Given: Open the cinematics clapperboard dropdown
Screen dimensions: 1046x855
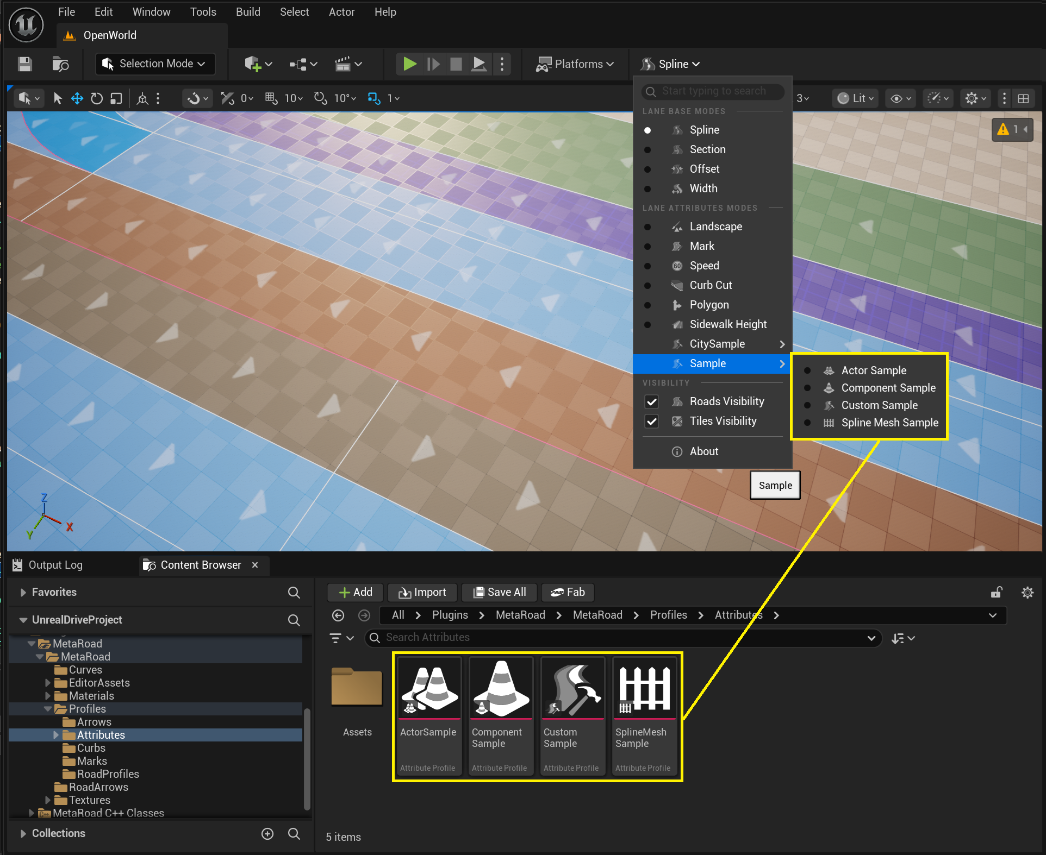Looking at the screenshot, I should coord(348,64).
